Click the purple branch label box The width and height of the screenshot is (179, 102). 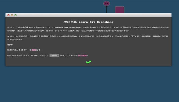point(119,10)
